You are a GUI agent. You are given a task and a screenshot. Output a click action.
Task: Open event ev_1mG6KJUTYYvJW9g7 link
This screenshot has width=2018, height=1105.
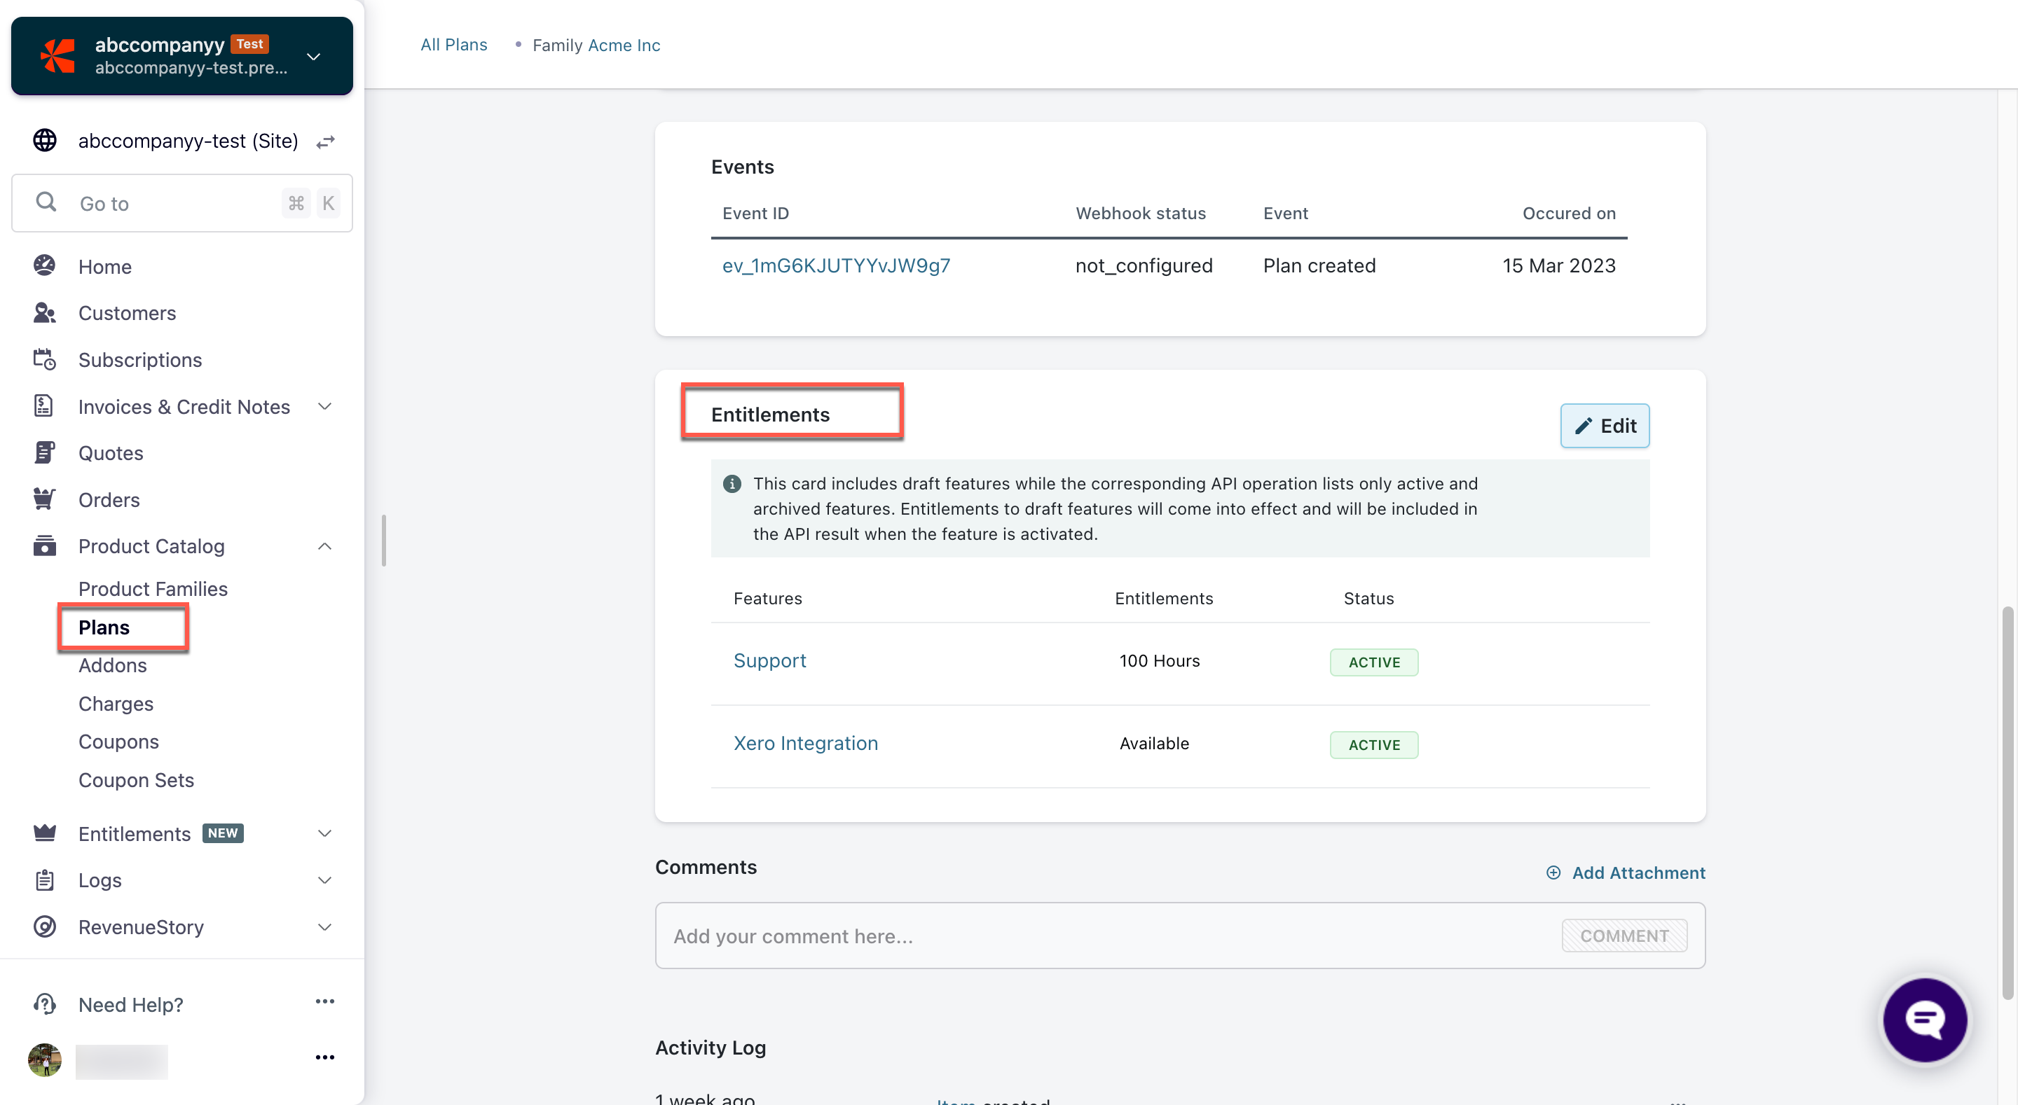coord(835,265)
